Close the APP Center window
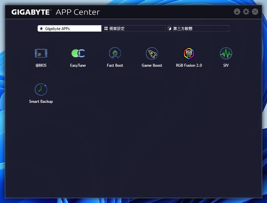This screenshot has height=203, width=267. (x=255, y=12)
